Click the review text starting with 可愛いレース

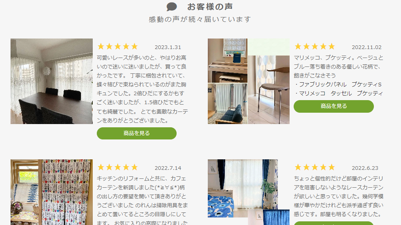pyautogui.click(x=143, y=89)
